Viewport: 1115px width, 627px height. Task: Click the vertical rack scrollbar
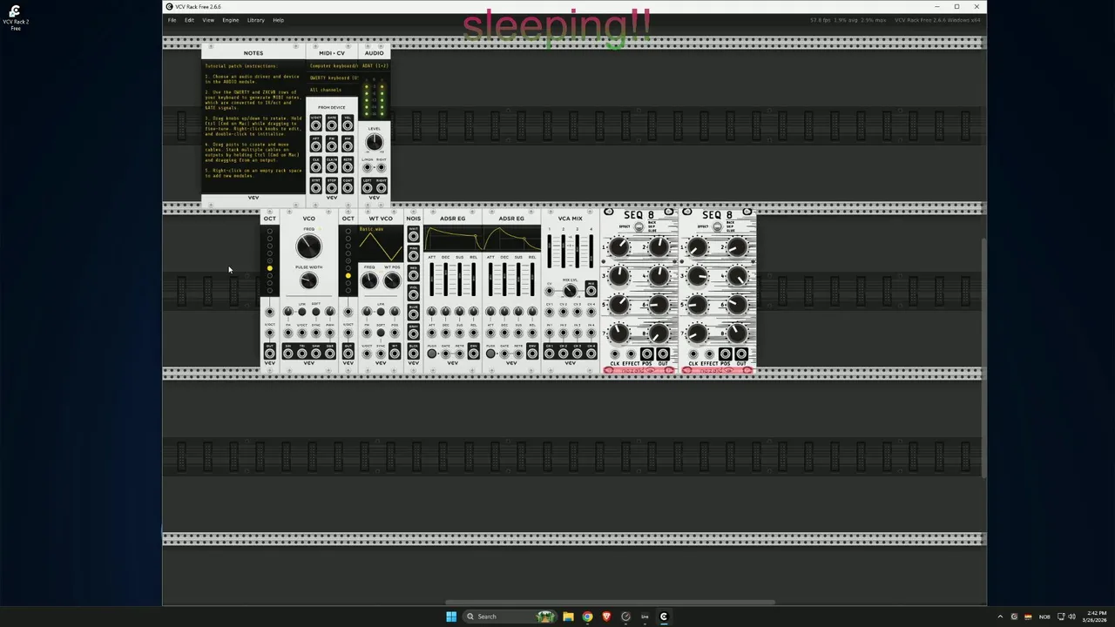(984, 357)
